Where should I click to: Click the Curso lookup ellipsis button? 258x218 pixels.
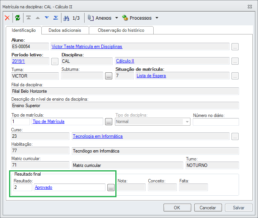click(235, 136)
